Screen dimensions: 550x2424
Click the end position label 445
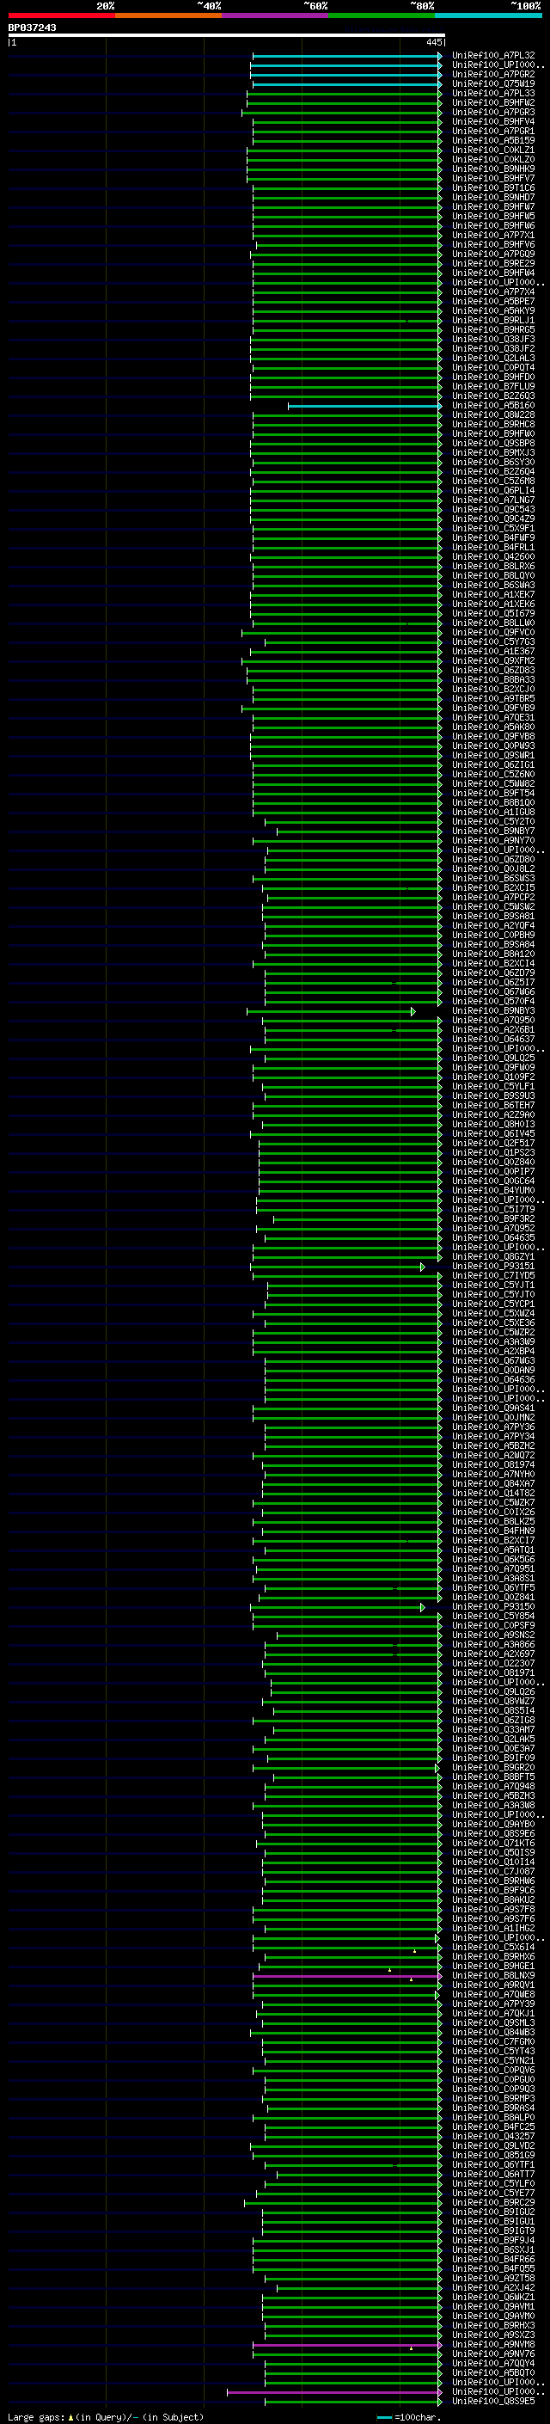click(x=433, y=42)
